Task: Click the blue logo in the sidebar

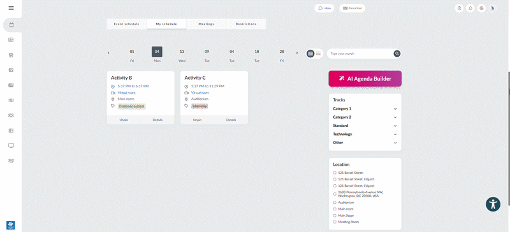Action: pos(11,225)
